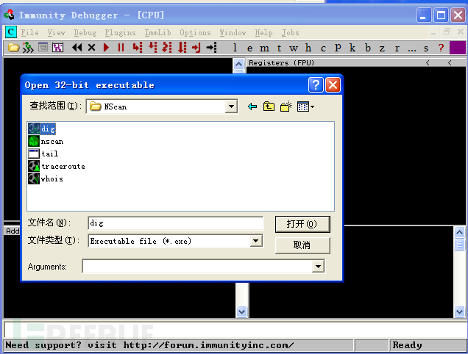The image size is (468, 354).
Task: Go up one folder level icon
Action: (269, 106)
